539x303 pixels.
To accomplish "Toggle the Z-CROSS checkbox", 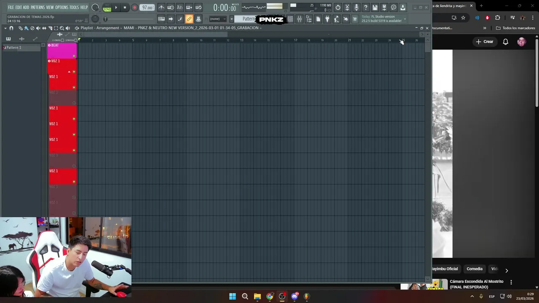I will 62,40.
